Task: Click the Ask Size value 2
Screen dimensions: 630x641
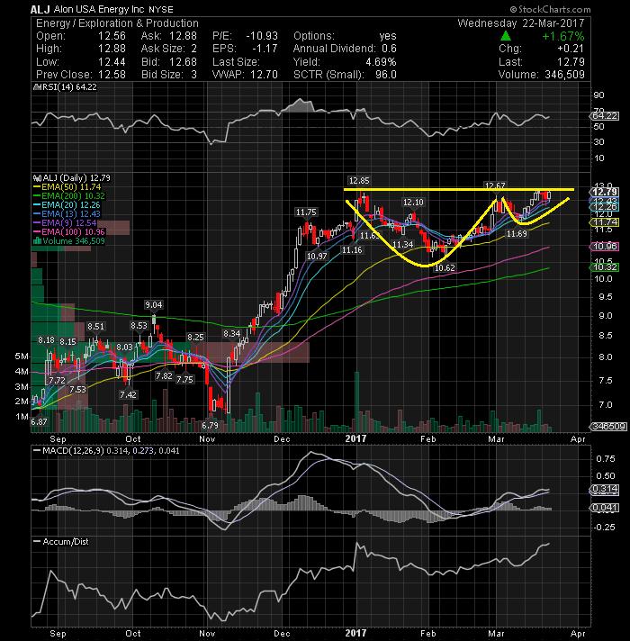Action: (193, 49)
